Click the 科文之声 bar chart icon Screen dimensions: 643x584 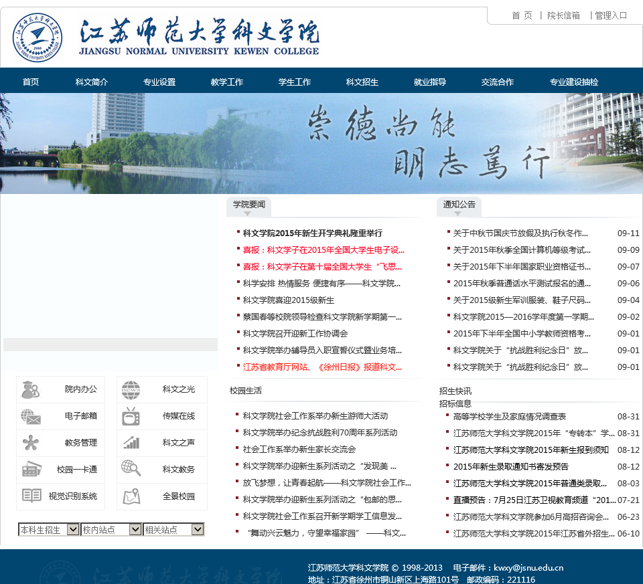pyautogui.click(x=131, y=443)
